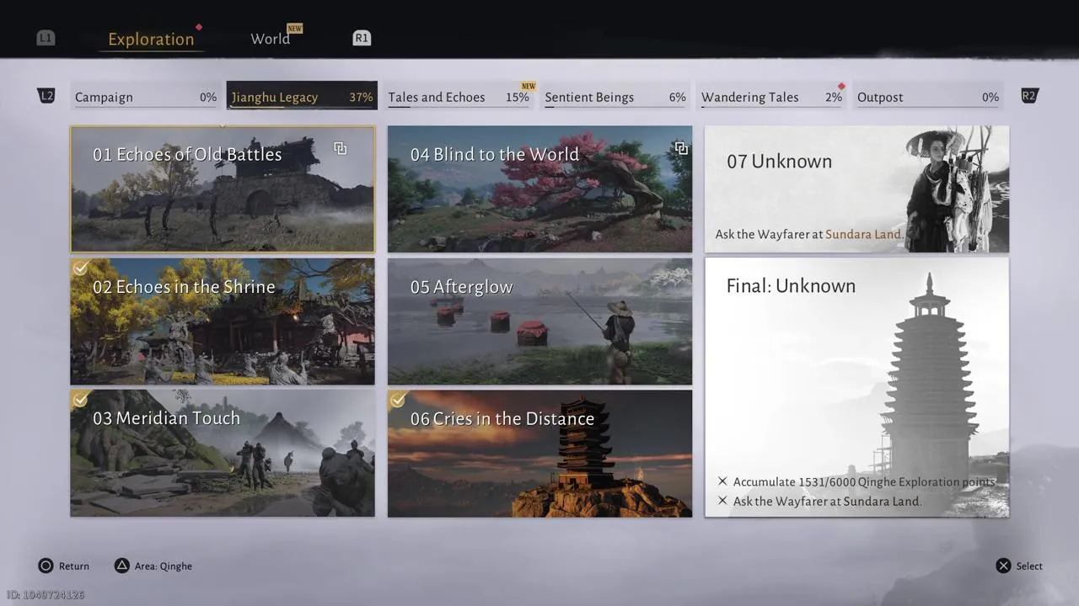Open the Outpost category

pos(928,97)
